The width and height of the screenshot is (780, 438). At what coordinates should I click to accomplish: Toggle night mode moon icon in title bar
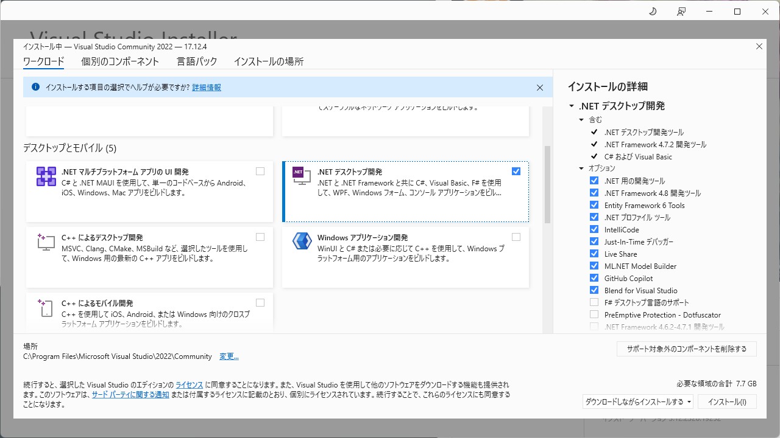(653, 12)
